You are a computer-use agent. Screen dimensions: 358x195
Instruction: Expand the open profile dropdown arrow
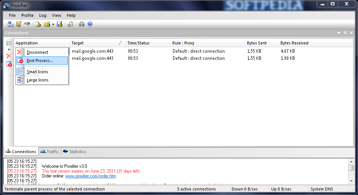pyautogui.click(x=53, y=24)
